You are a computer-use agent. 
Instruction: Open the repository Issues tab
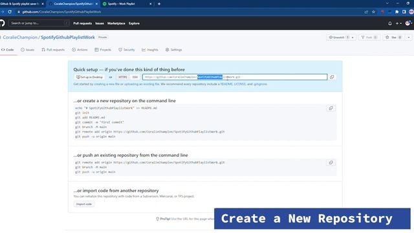pos(28,50)
